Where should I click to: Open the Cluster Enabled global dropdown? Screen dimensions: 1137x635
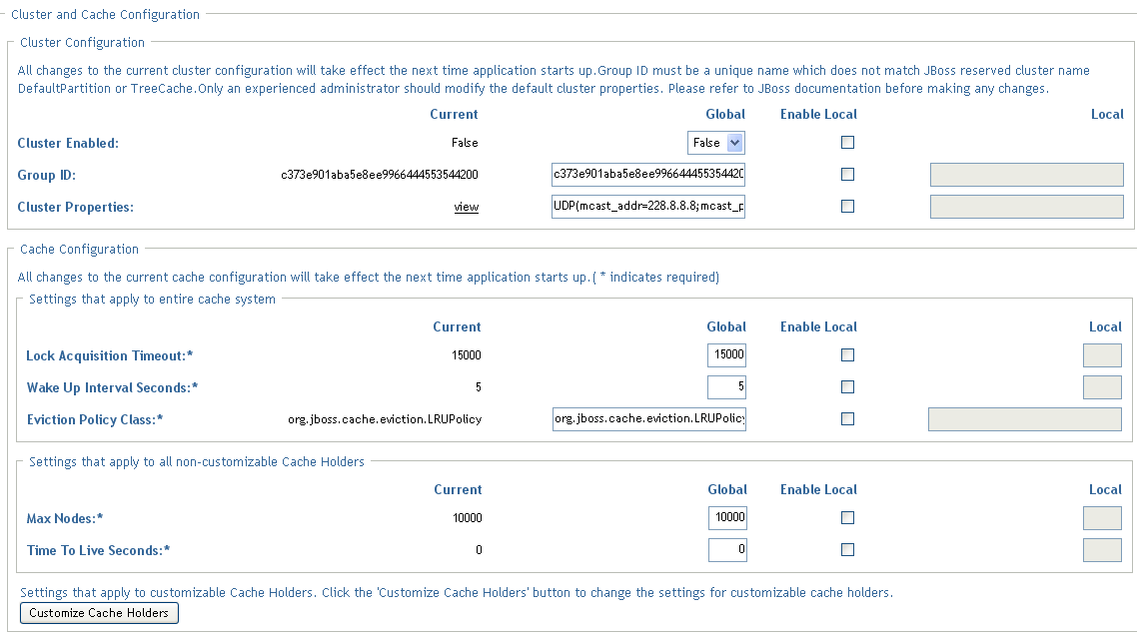(x=716, y=143)
